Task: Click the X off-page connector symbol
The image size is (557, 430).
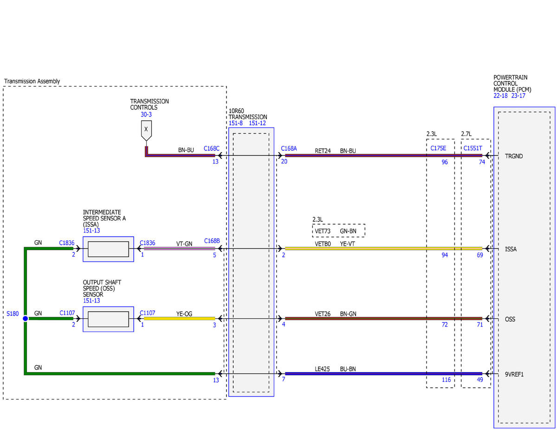Action: tap(146, 131)
